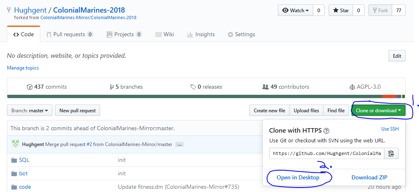
Task: View the stargazers count 0
Action: click(358, 11)
